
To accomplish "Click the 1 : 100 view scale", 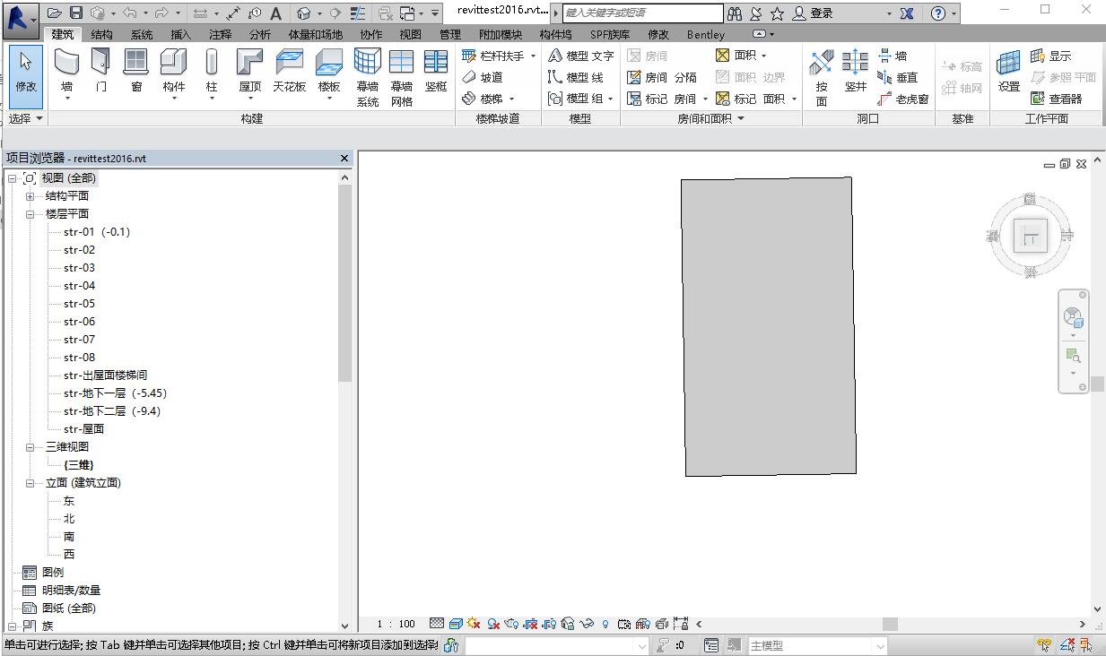I will (x=396, y=624).
